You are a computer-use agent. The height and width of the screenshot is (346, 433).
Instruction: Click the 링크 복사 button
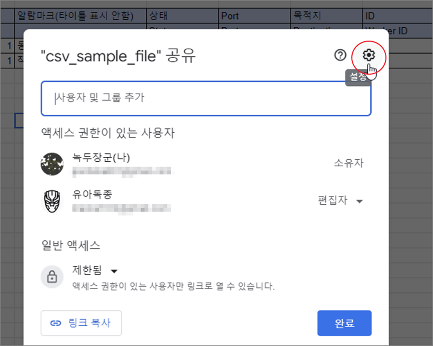81,323
